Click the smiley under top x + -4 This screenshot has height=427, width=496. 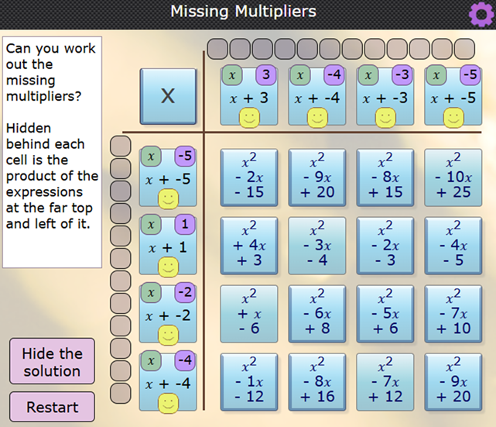pos(316,118)
